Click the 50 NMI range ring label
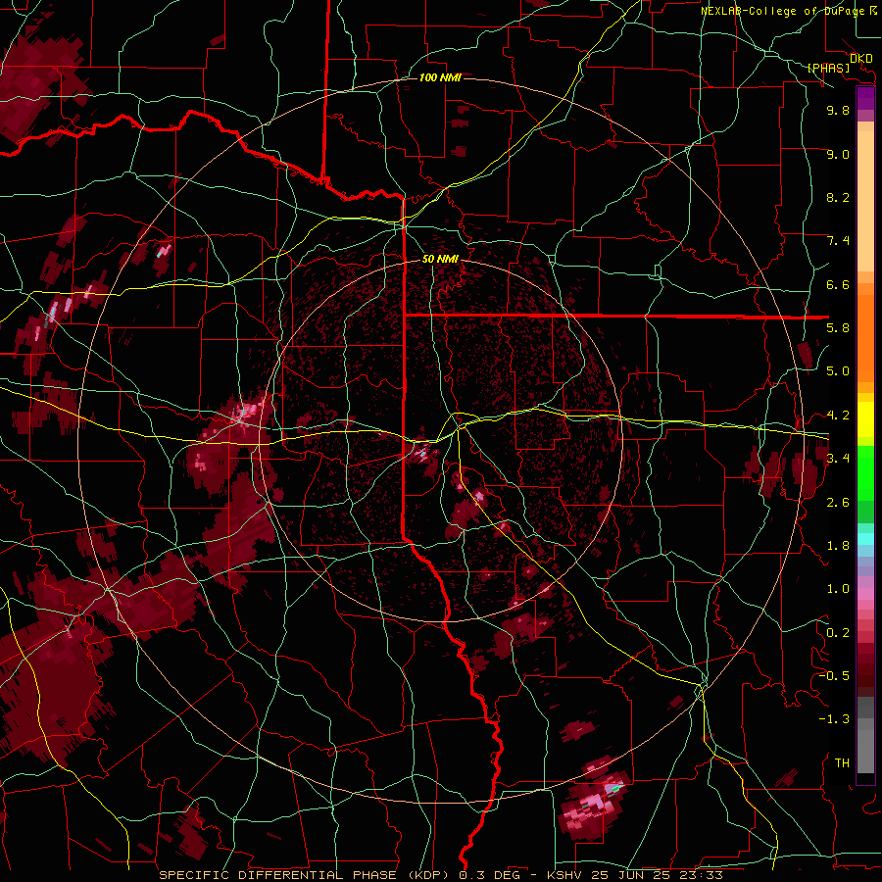 pyautogui.click(x=440, y=259)
